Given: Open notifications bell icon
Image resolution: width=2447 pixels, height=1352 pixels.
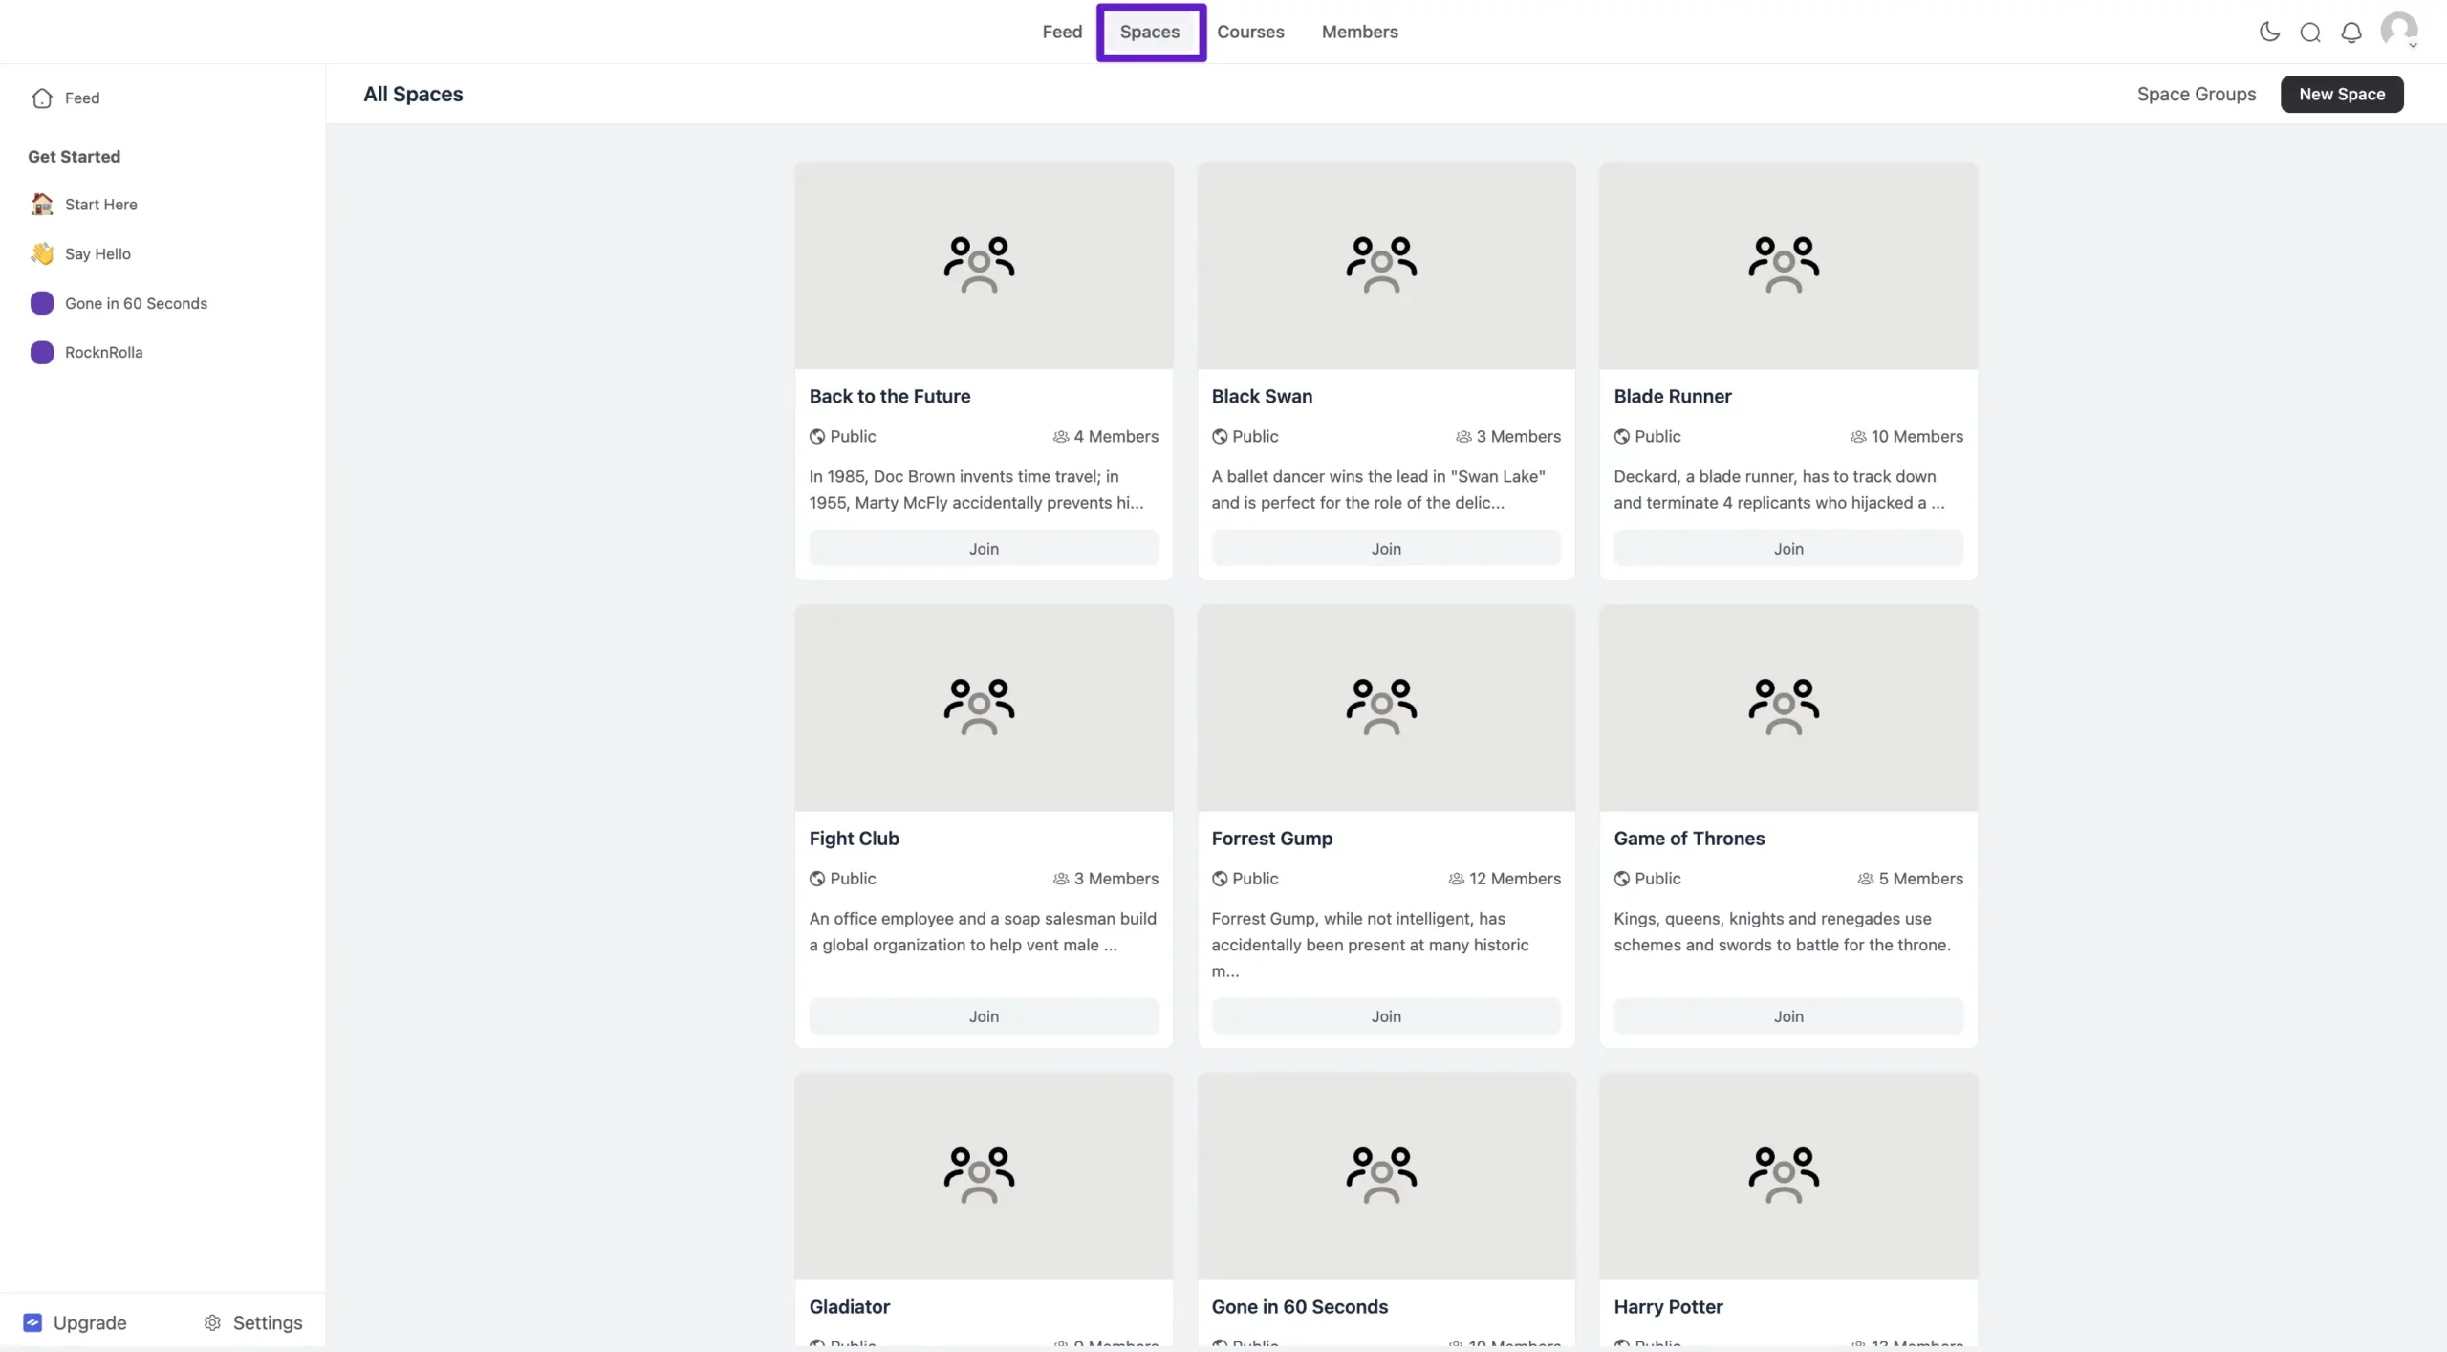Looking at the screenshot, I should (2351, 33).
